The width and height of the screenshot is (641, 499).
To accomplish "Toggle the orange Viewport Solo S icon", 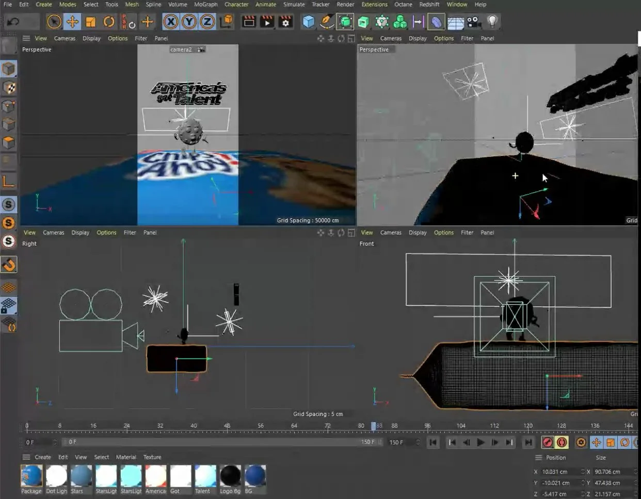I will 9,223.
